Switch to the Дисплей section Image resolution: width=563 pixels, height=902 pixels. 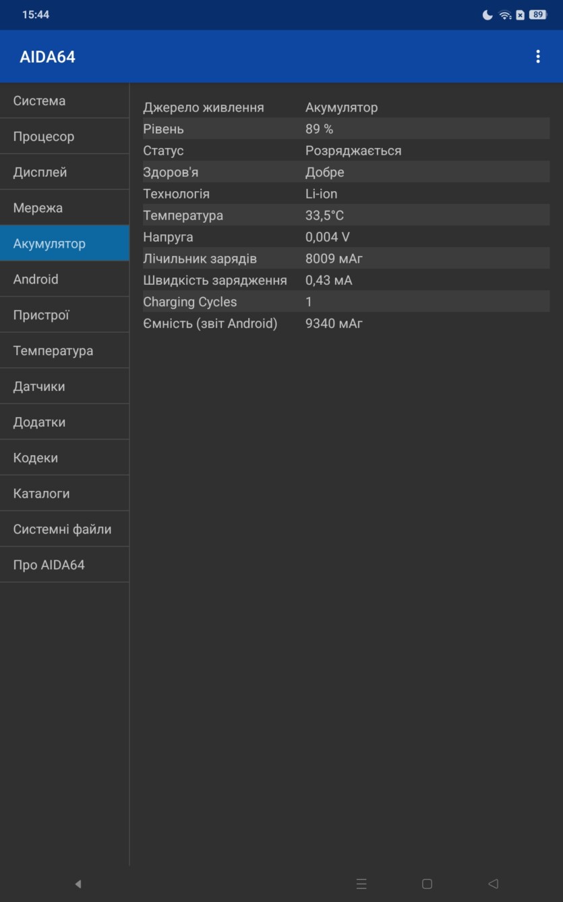click(65, 172)
